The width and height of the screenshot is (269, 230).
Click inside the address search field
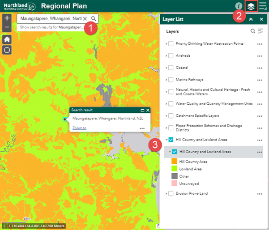pyautogui.click(x=51, y=18)
